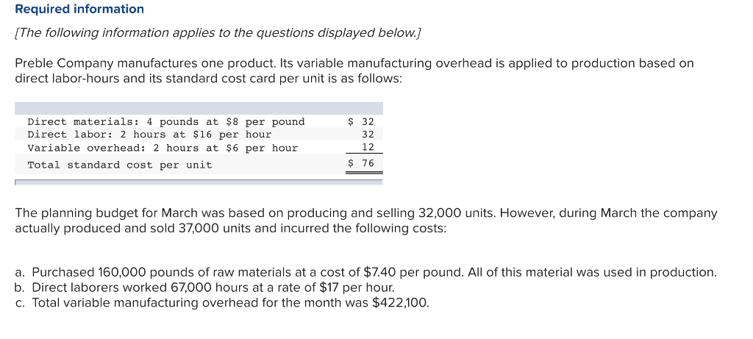
Task: Click the 32 direct labor amount
Action: [x=368, y=135]
